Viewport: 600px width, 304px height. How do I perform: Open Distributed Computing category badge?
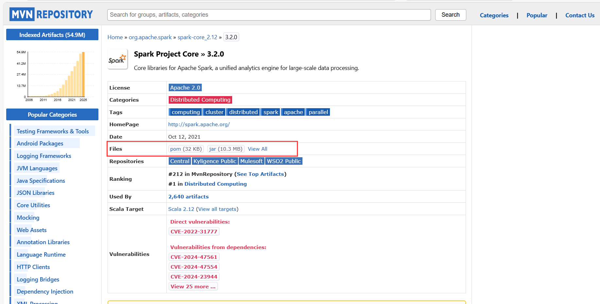tap(200, 100)
